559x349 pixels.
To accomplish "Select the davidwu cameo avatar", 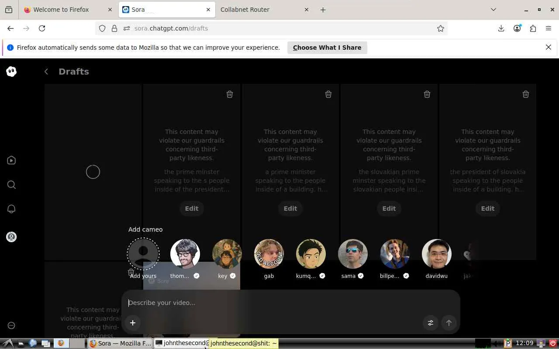I will [x=437, y=254].
